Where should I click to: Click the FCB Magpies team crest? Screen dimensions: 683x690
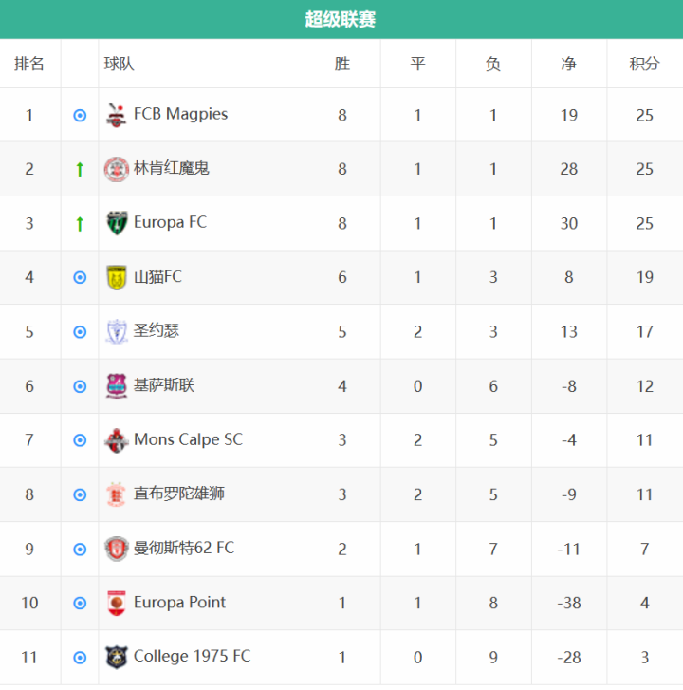click(117, 115)
